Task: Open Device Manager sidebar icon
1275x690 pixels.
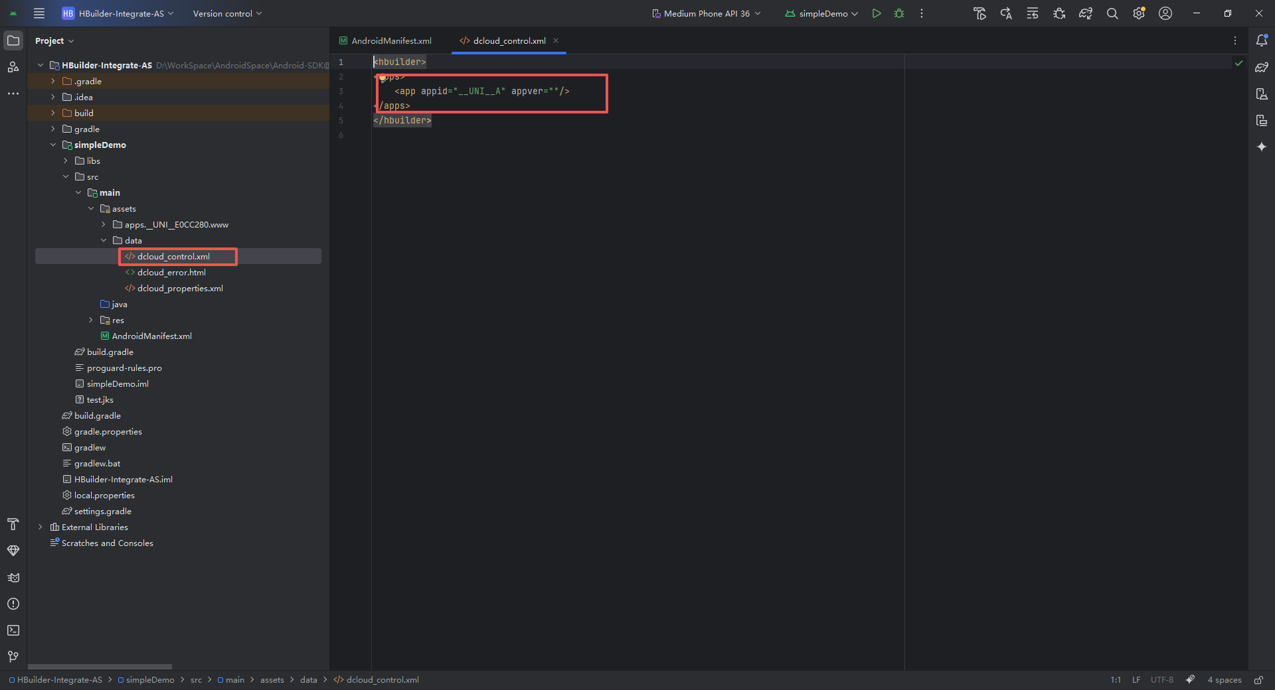Action: (1262, 94)
